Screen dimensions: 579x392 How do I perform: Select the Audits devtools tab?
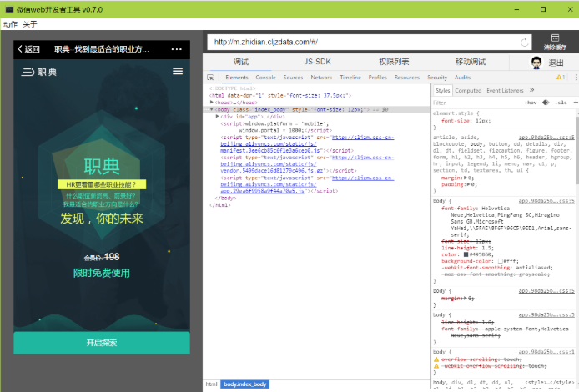pos(462,77)
